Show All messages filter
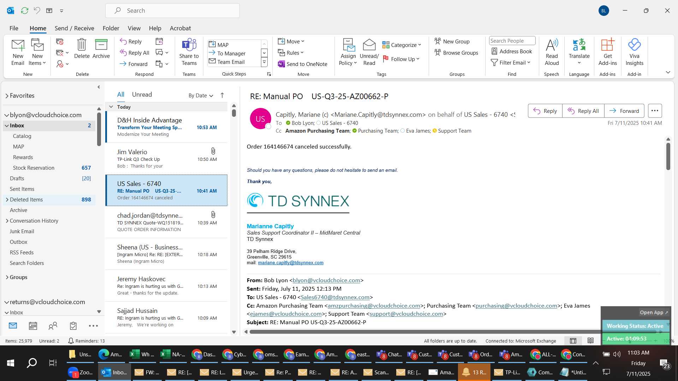 coord(121,95)
